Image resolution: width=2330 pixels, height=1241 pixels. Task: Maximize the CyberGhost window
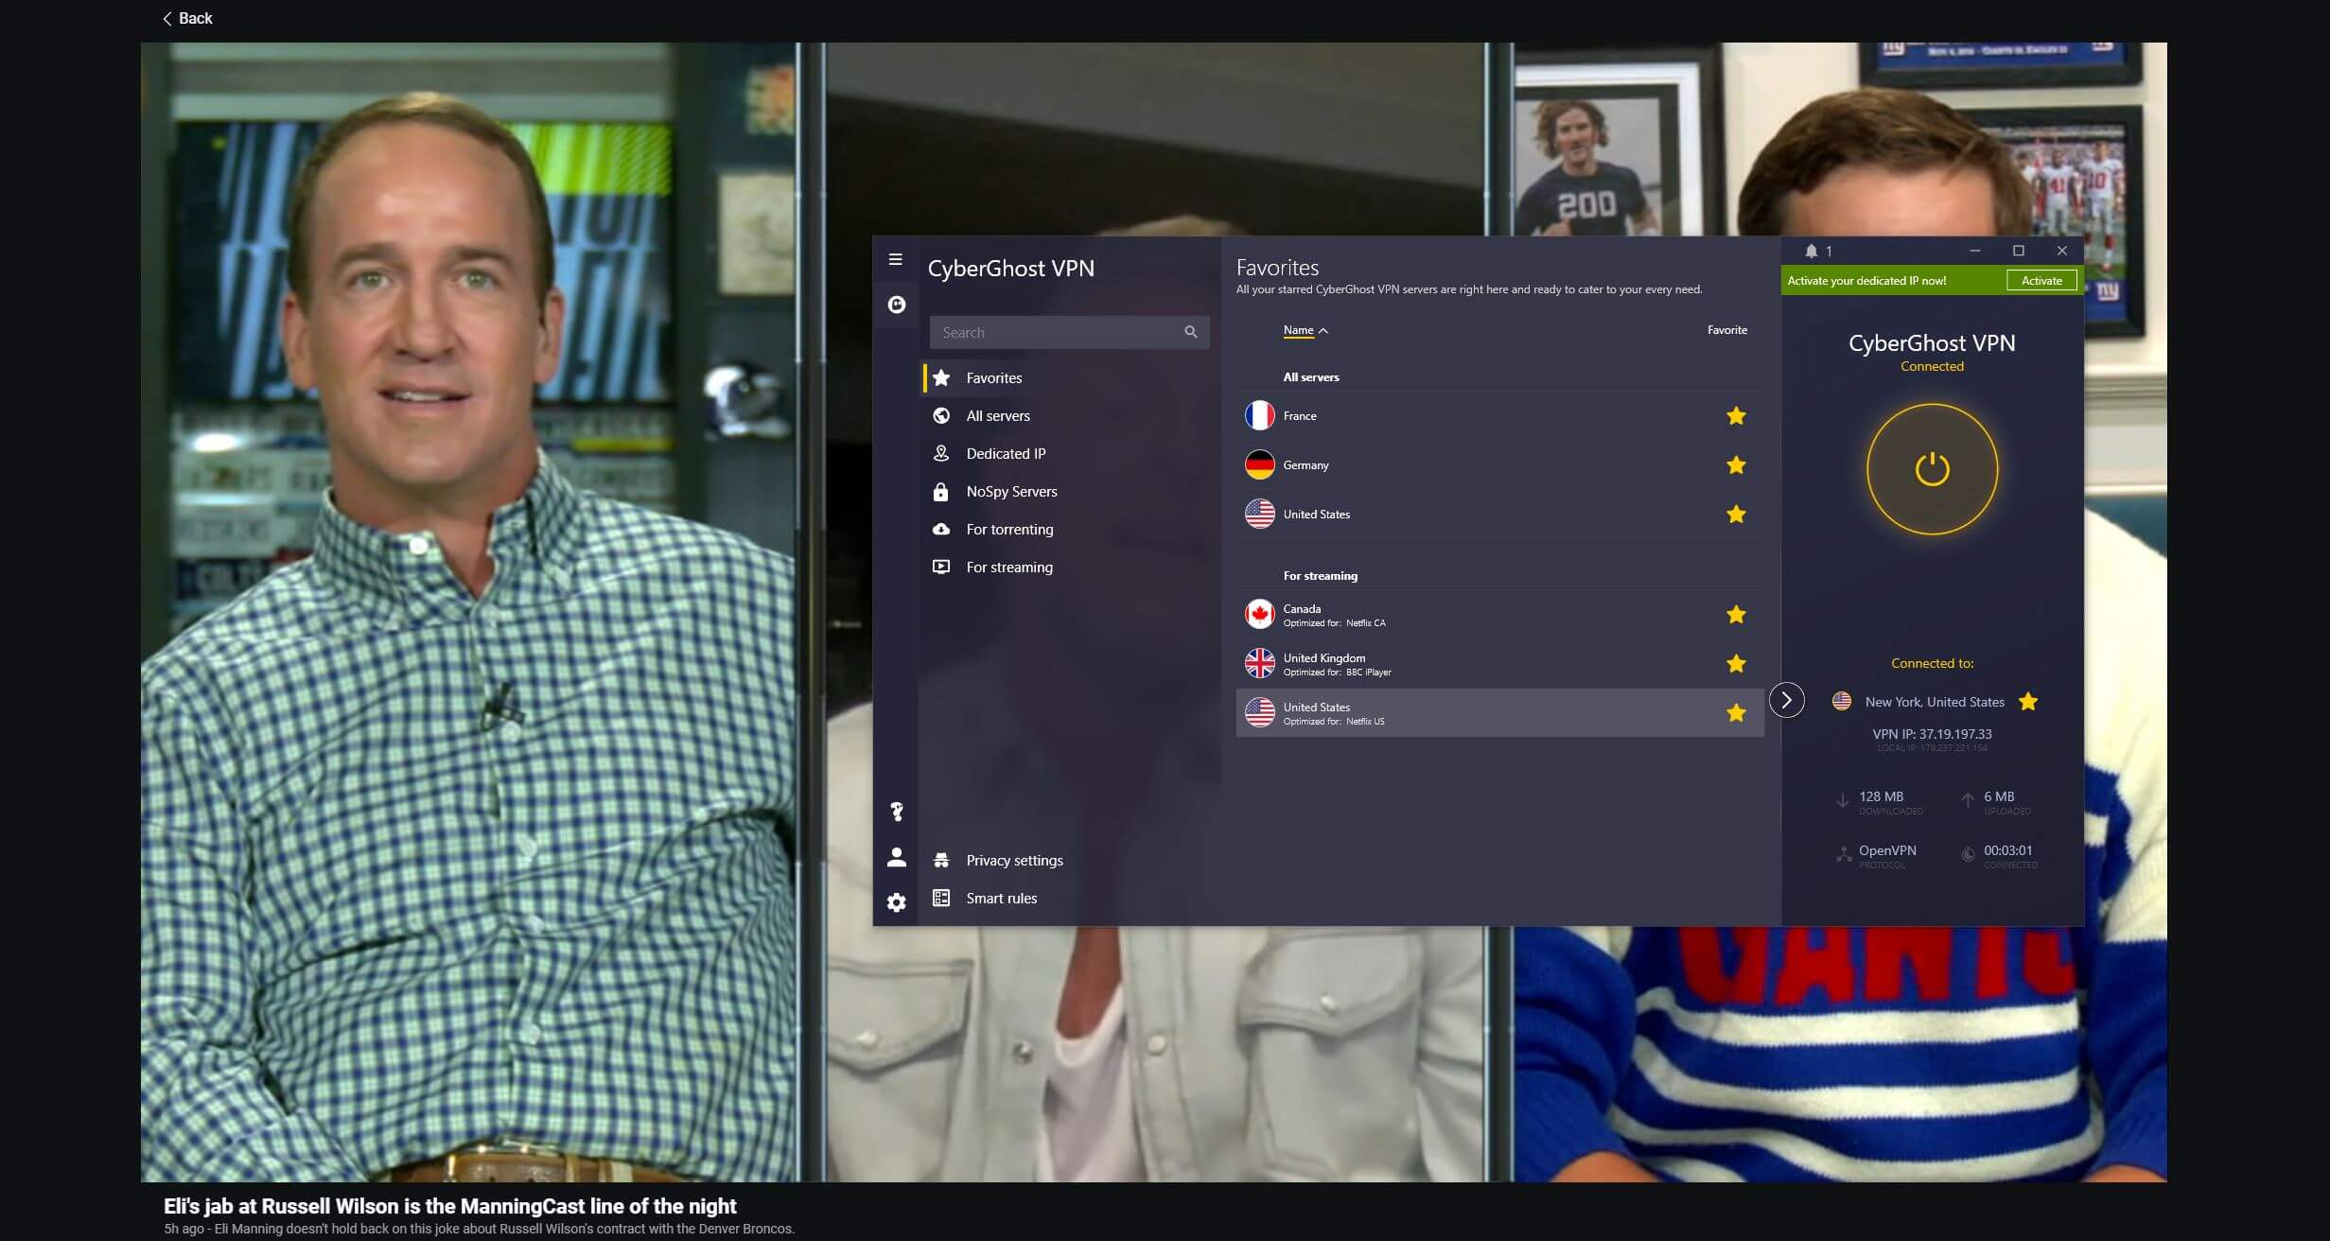pos(2018,251)
